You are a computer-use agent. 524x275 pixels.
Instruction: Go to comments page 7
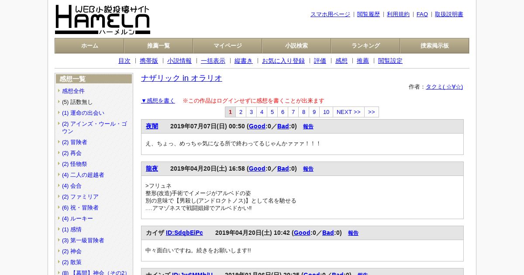(293, 112)
